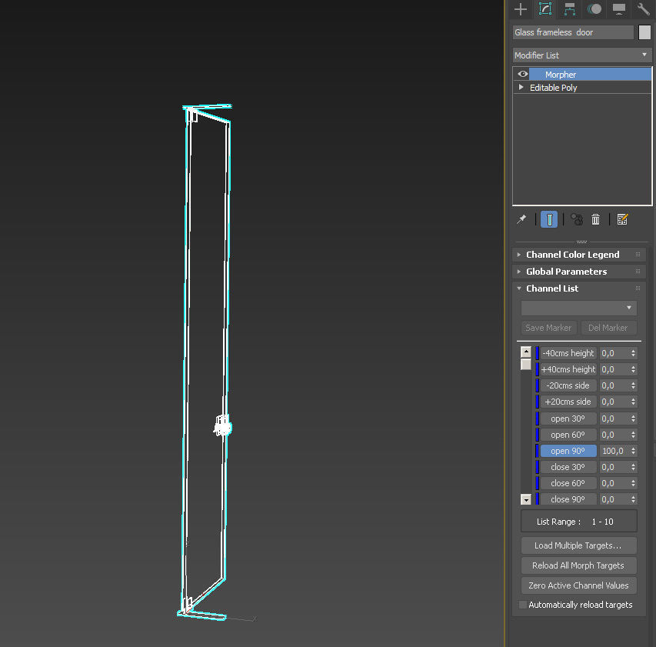The image size is (656, 647).
Task: Click channel list down arrow
Action: click(526, 499)
